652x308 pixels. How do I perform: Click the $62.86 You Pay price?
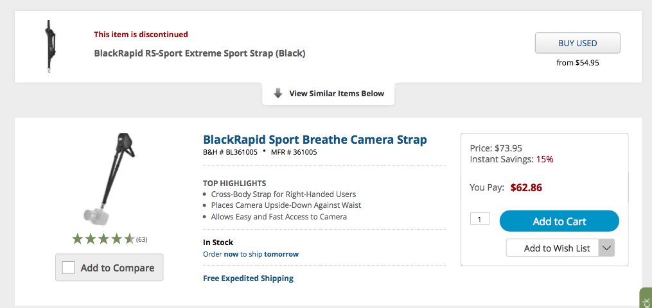point(526,187)
